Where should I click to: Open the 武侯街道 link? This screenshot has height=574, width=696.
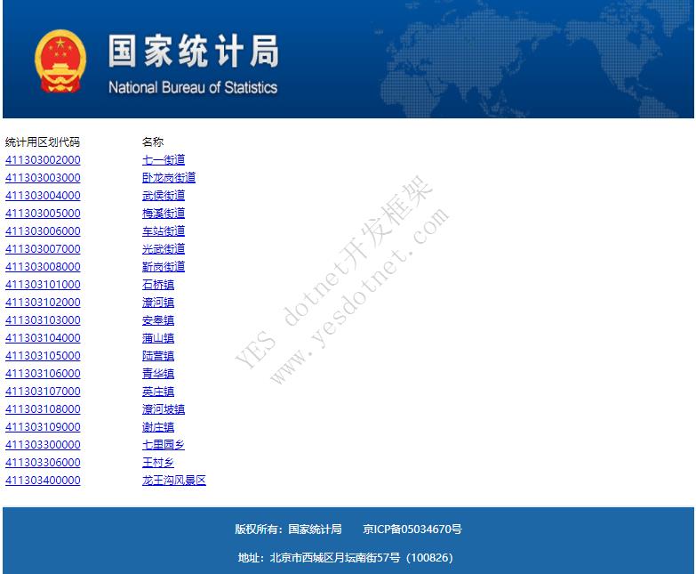pos(164,196)
